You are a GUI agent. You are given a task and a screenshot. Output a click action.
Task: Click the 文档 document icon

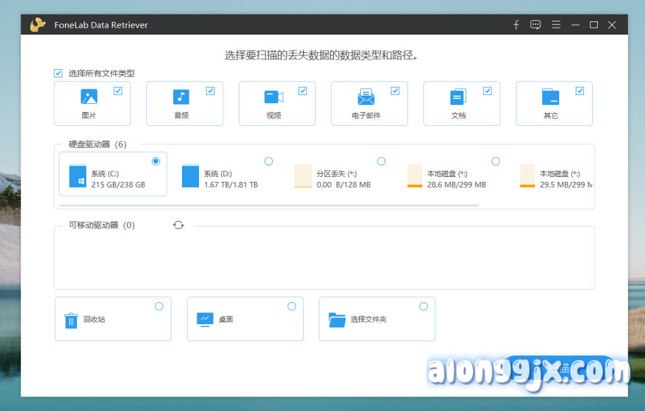458,97
